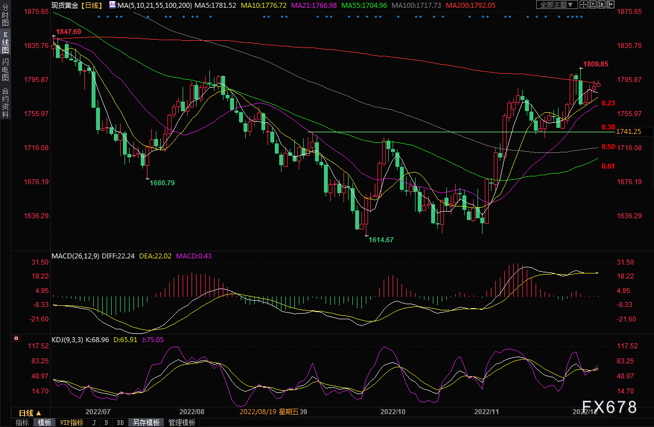654x427 pixels.
Task: Click the 1680.79 low price label
Action: [163, 183]
